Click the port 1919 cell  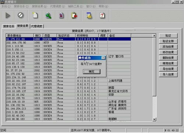tap(38, 91)
